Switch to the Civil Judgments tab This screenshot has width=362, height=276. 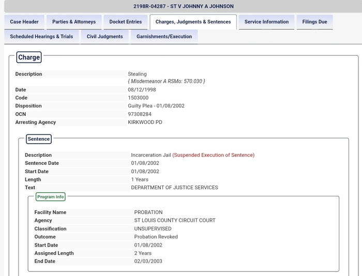[x=104, y=37]
